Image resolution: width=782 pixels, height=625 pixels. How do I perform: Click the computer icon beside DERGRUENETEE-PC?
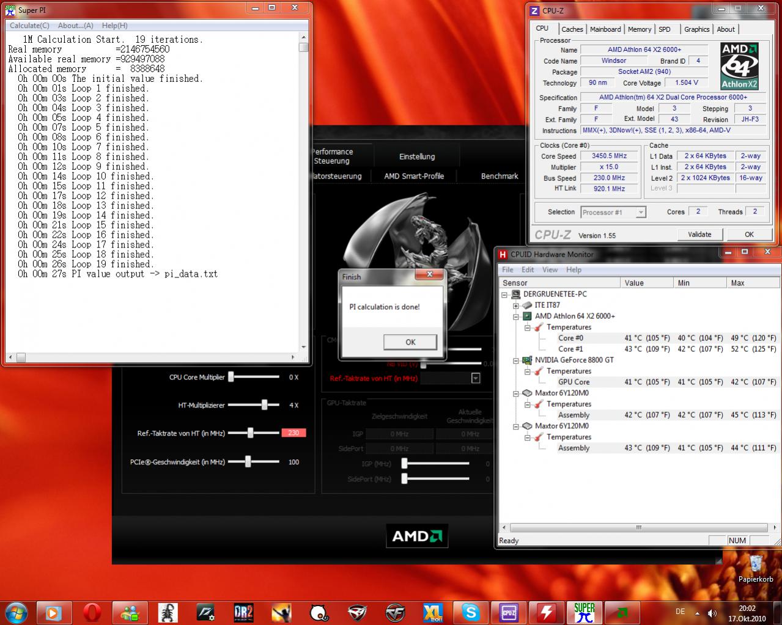516,294
